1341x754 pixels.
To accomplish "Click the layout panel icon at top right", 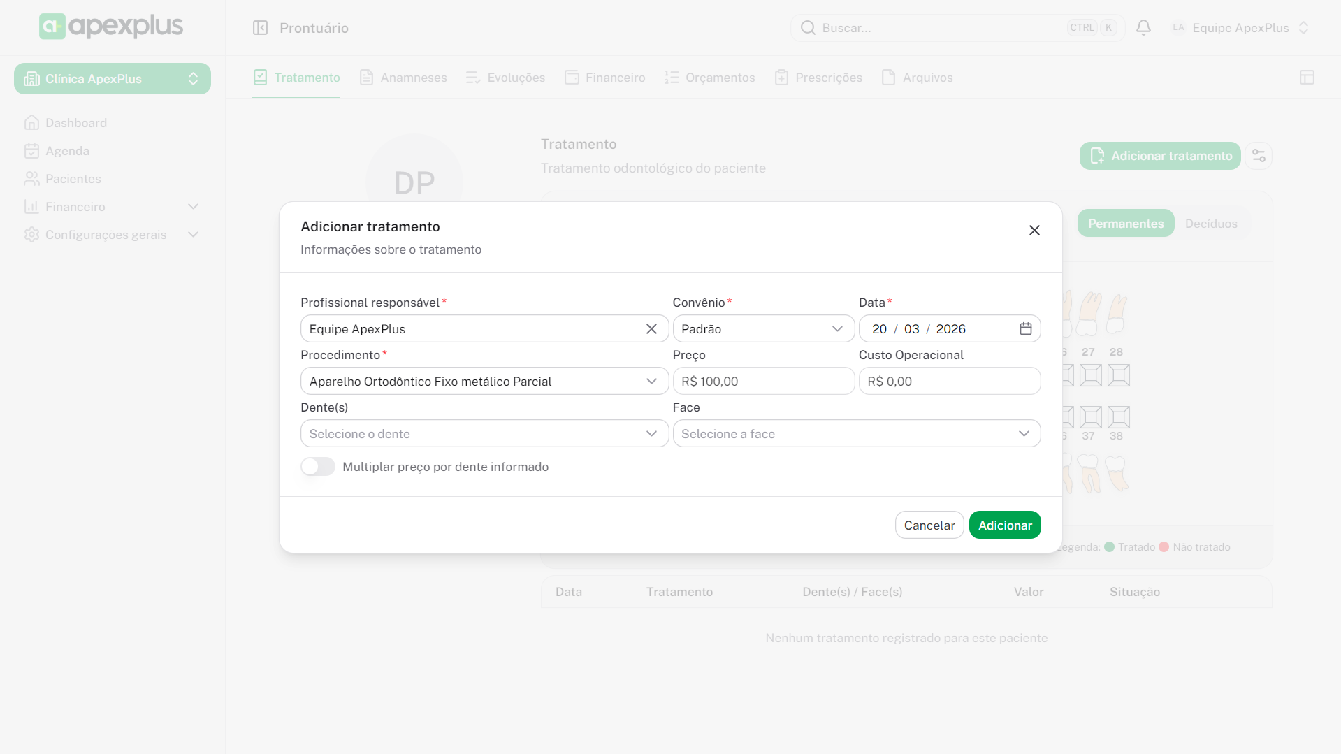I will (1307, 78).
